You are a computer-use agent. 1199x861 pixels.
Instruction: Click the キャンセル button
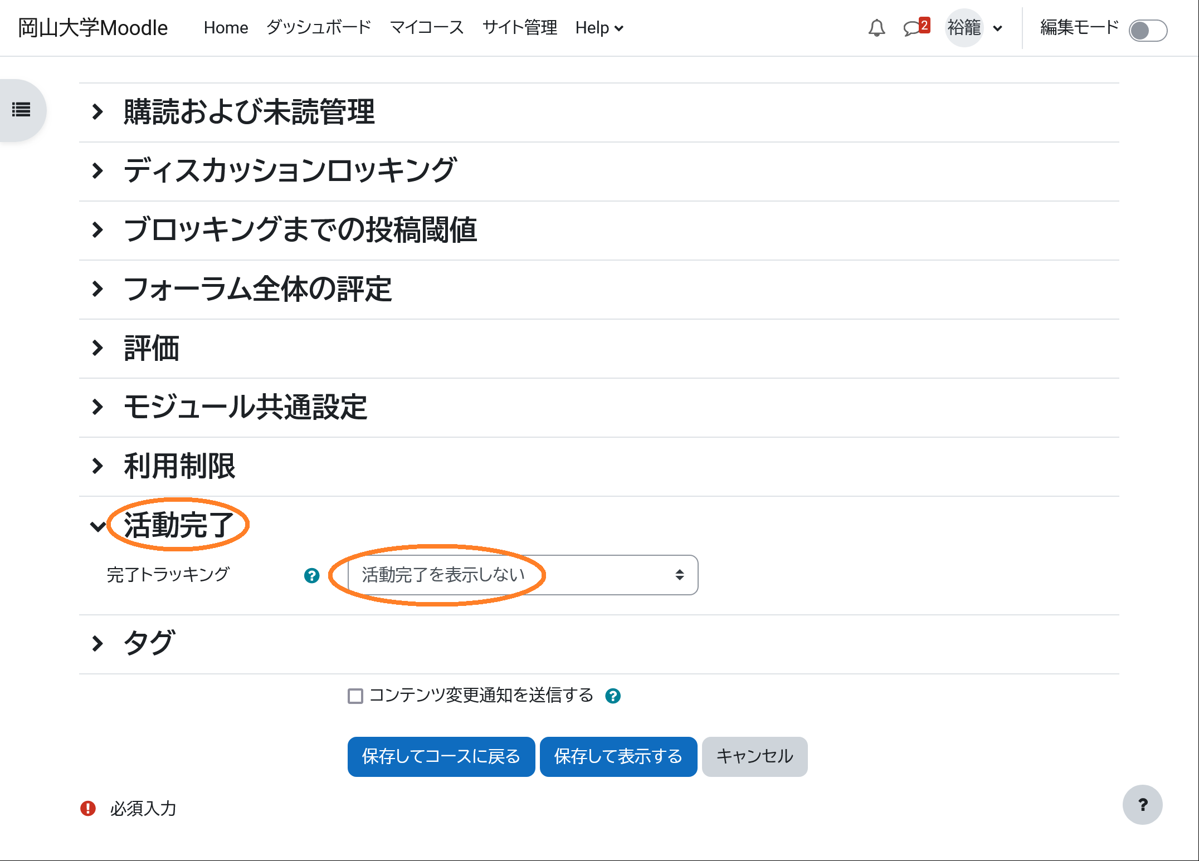point(754,756)
